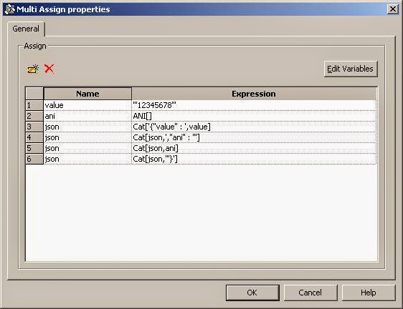
Task: Click the 'json' name cell in row 3
Action: click(x=87, y=127)
